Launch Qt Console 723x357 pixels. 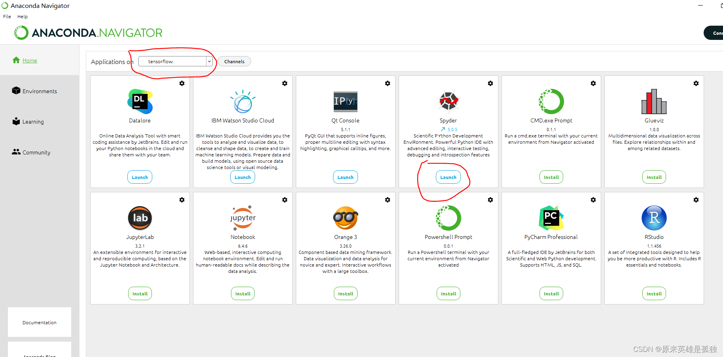[x=345, y=177]
